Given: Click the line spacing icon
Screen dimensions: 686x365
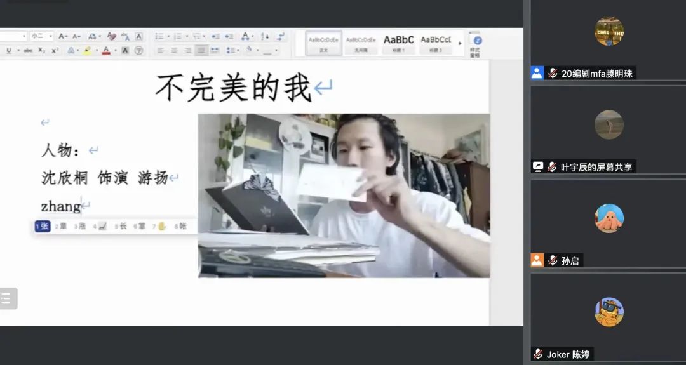Looking at the screenshot, I should point(230,51).
